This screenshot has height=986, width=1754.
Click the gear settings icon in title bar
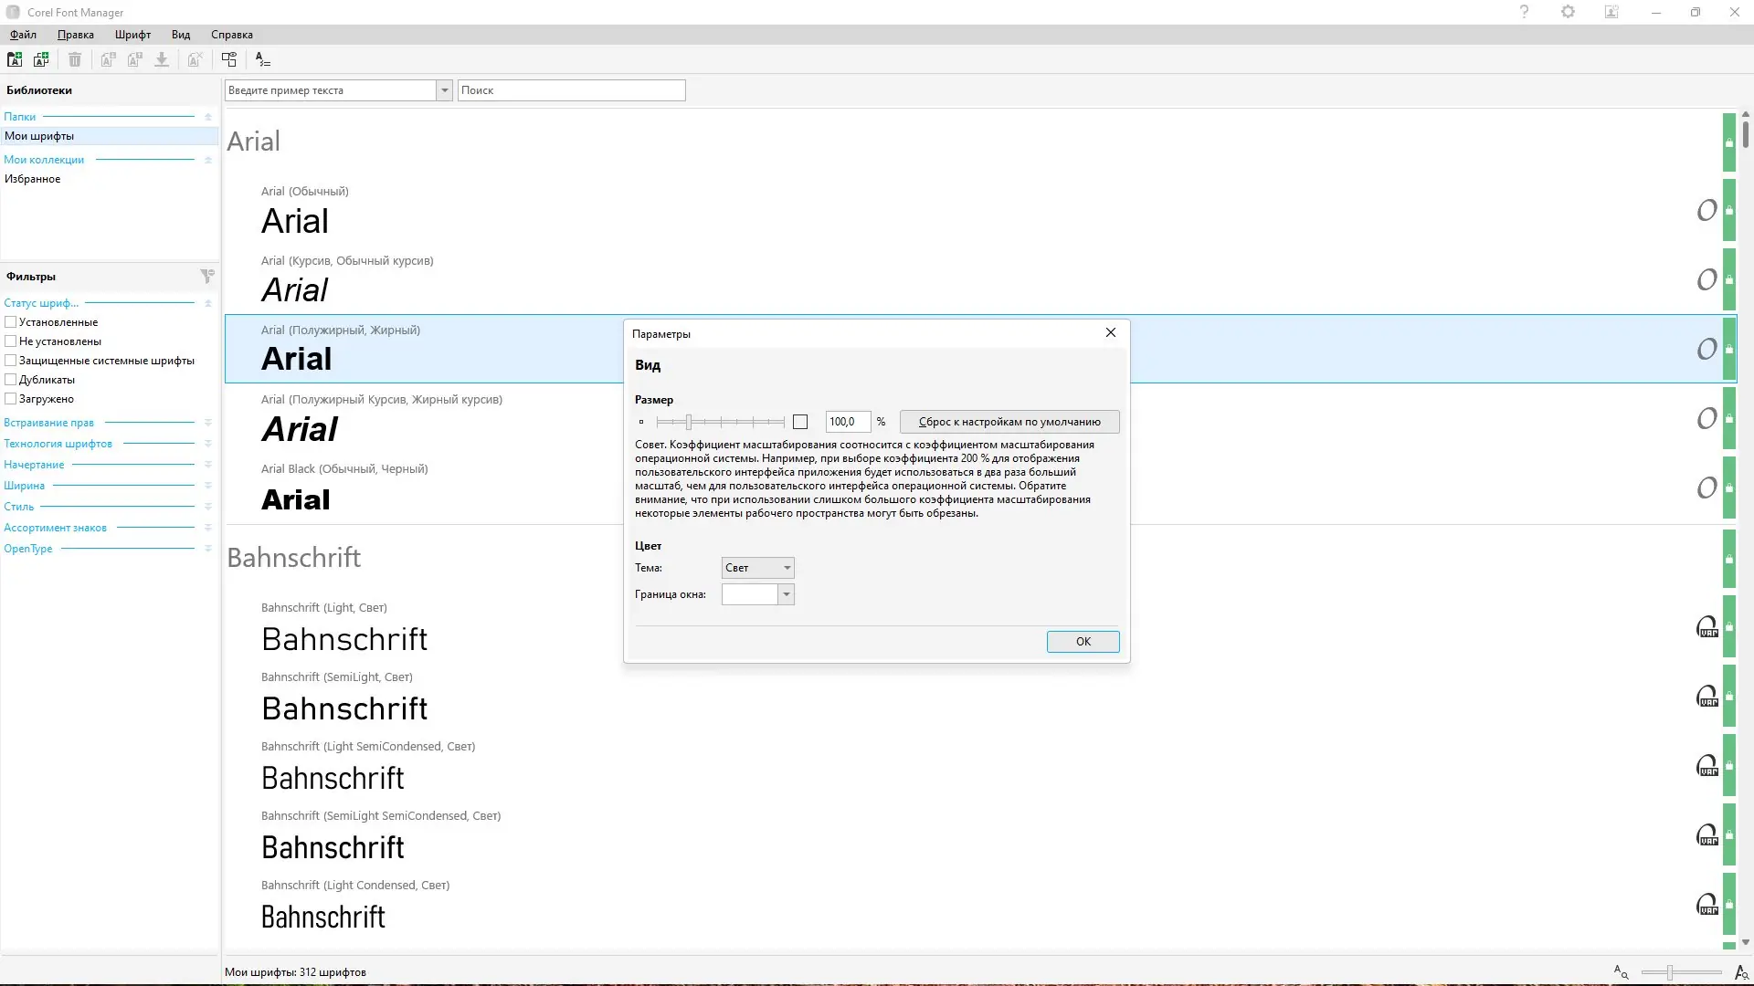point(1568,12)
